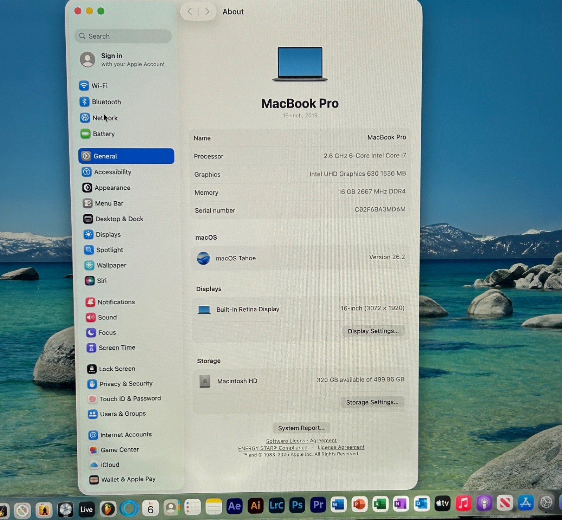Click the Display Settings… button
Viewport: 562px width, 520px height.
pyautogui.click(x=373, y=331)
